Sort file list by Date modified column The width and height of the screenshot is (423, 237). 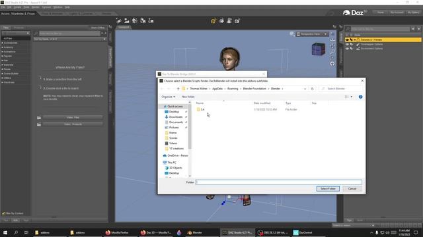coord(262,103)
